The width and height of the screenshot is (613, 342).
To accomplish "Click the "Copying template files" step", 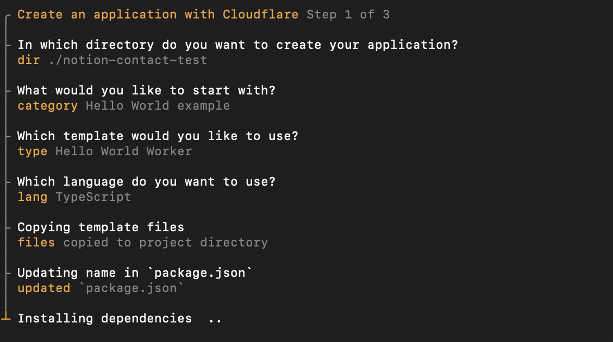I will click(x=101, y=227).
